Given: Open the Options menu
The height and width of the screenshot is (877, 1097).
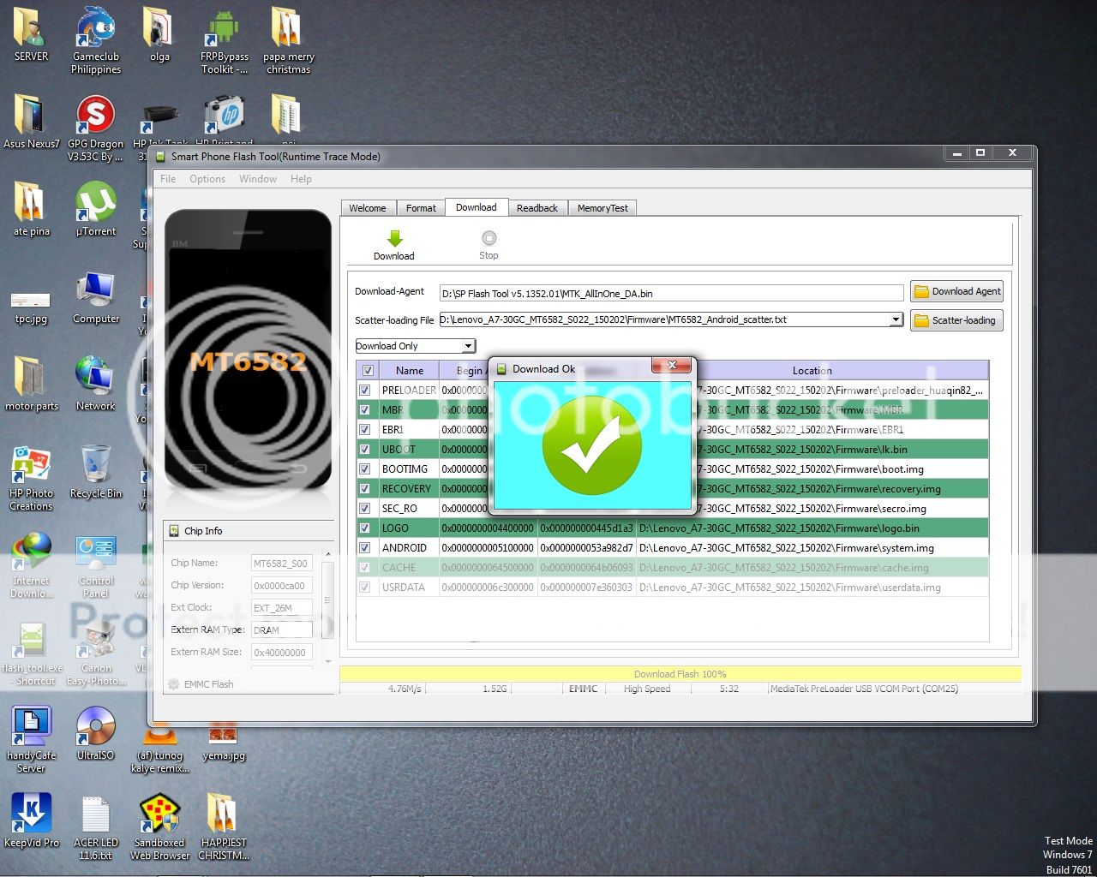Looking at the screenshot, I should click(x=207, y=179).
